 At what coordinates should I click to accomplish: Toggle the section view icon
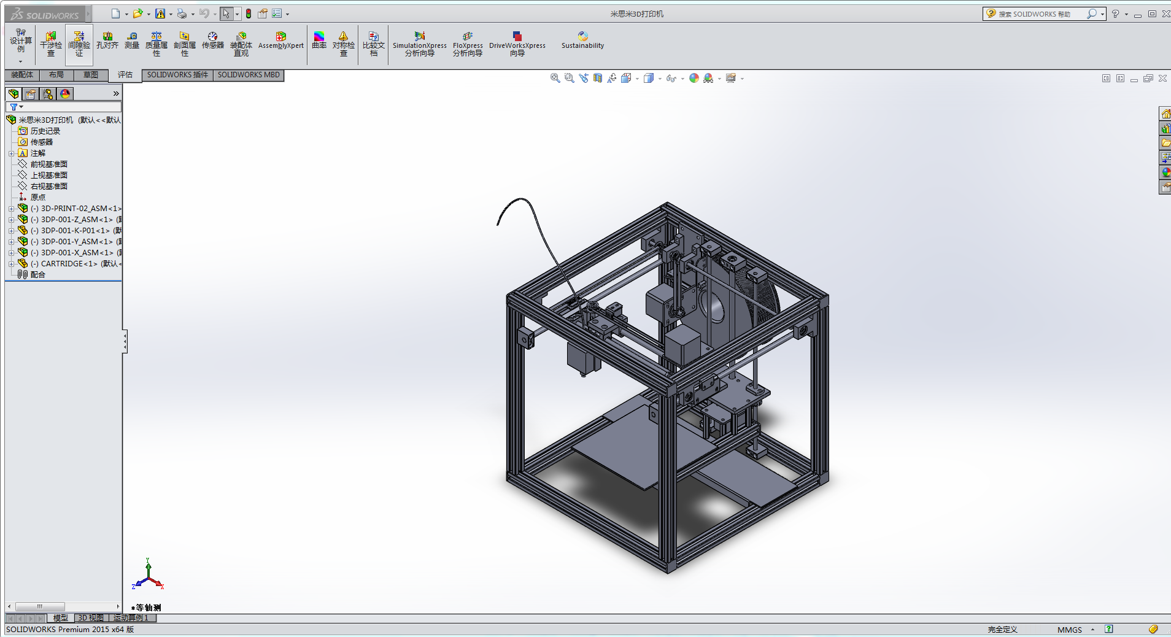[x=598, y=78]
